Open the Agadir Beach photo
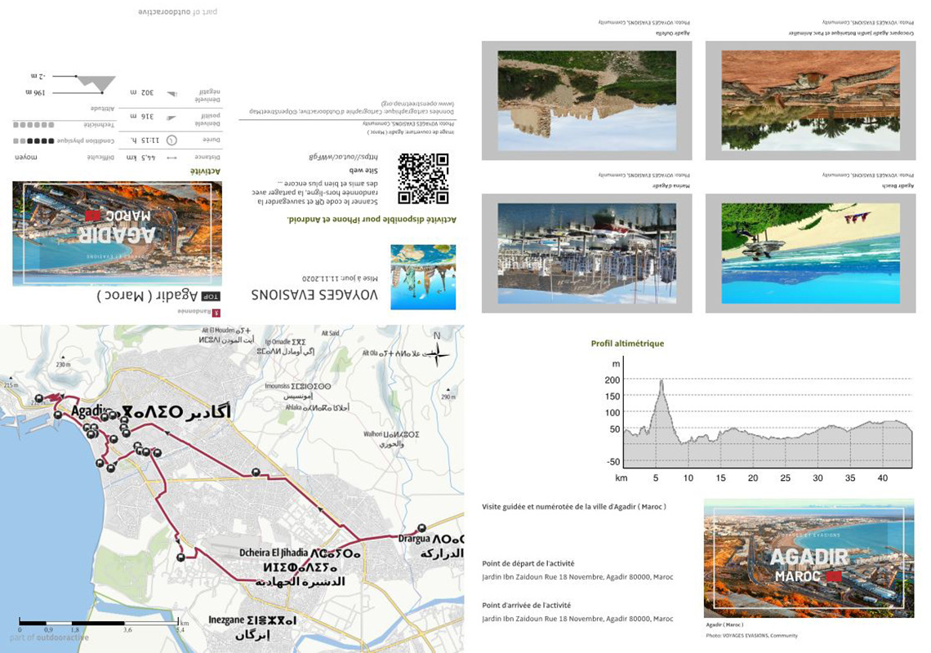The width and height of the screenshot is (931, 653). click(x=810, y=254)
